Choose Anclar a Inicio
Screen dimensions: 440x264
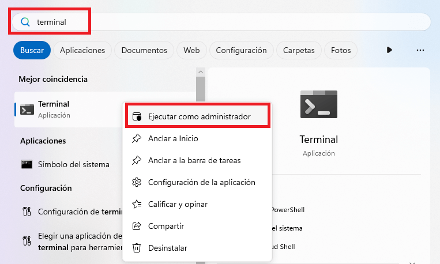197,138
